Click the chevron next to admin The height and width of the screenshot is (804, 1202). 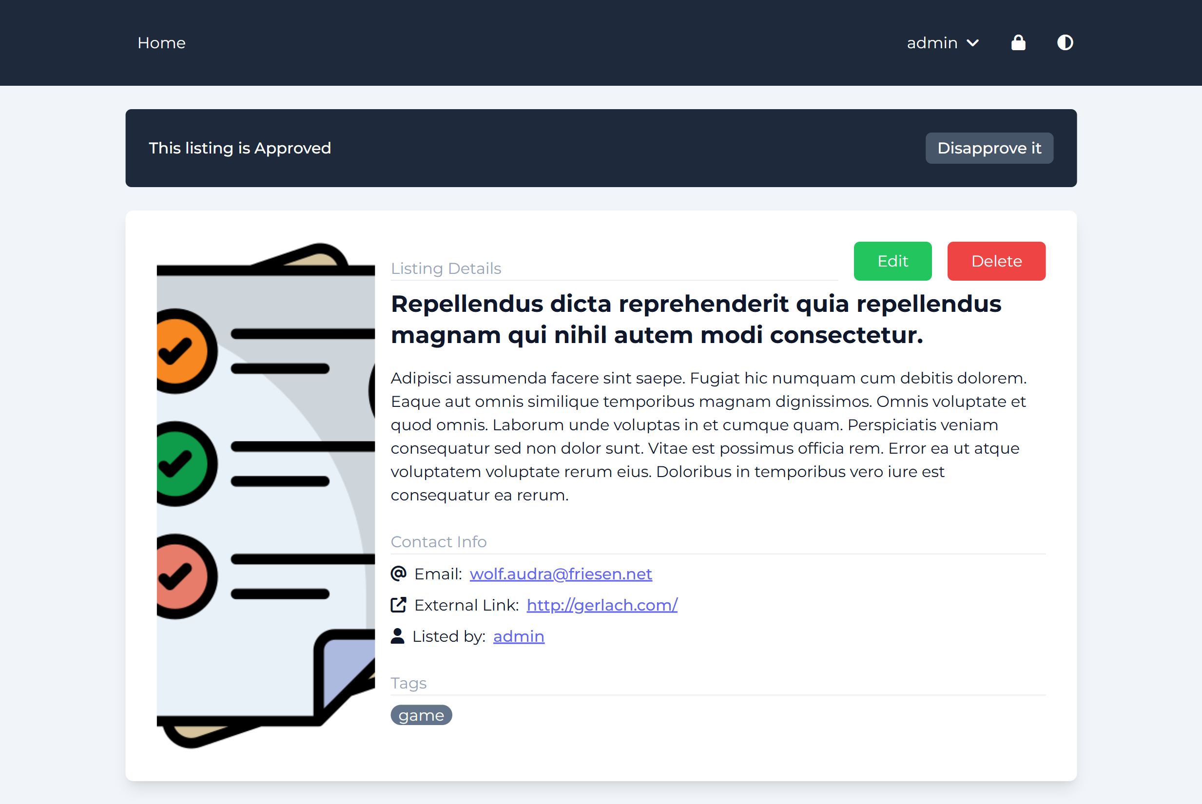(973, 43)
